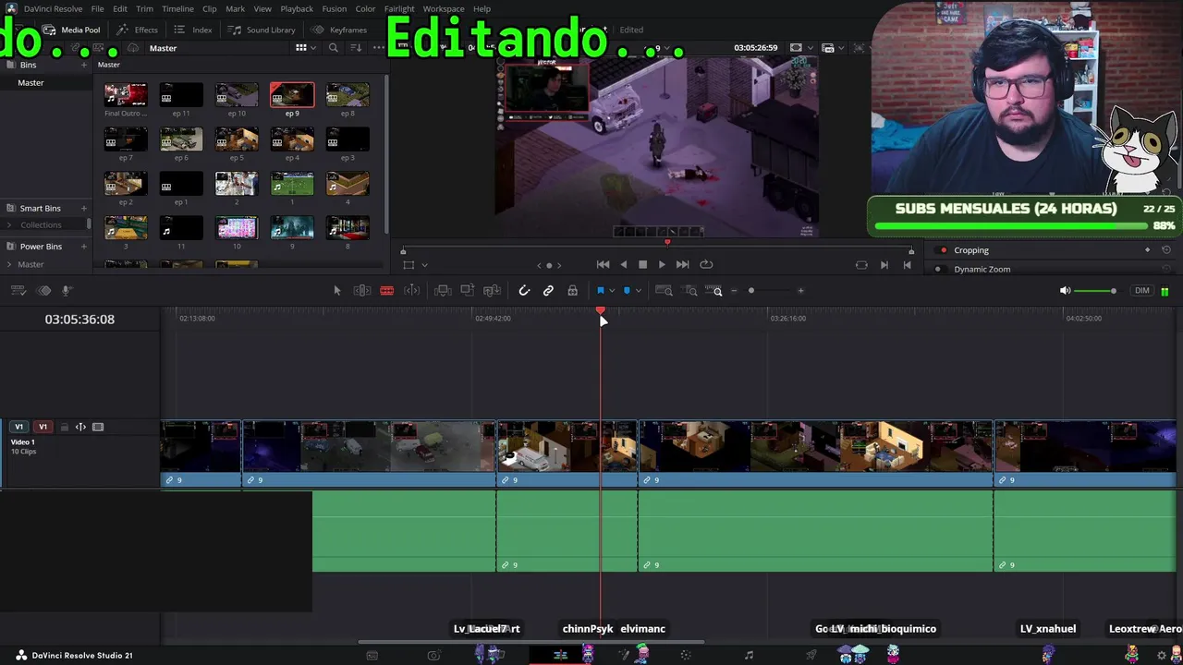Image resolution: width=1183 pixels, height=665 pixels.
Task: Open the Trim menu
Action: pyautogui.click(x=145, y=9)
